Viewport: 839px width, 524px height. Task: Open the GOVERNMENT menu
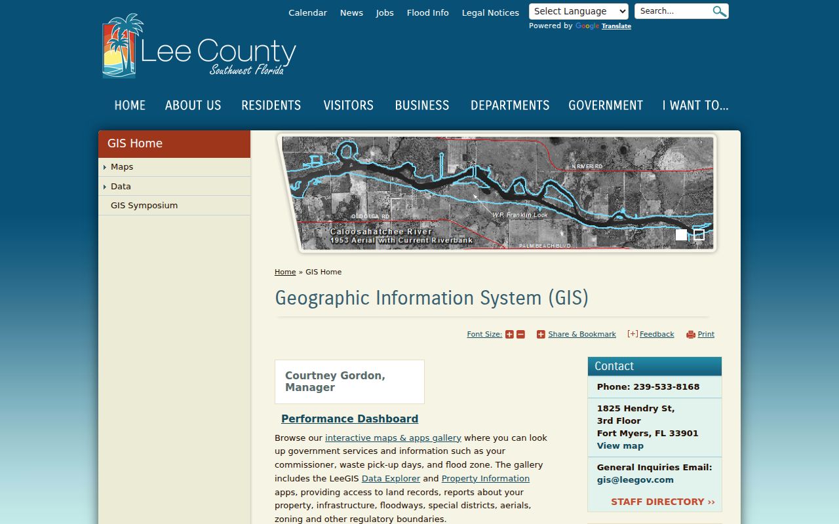pyautogui.click(x=606, y=105)
